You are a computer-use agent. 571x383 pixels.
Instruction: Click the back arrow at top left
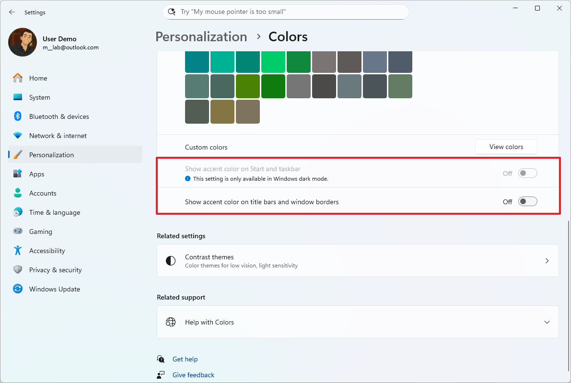pyautogui.click(x=12, y=12)
